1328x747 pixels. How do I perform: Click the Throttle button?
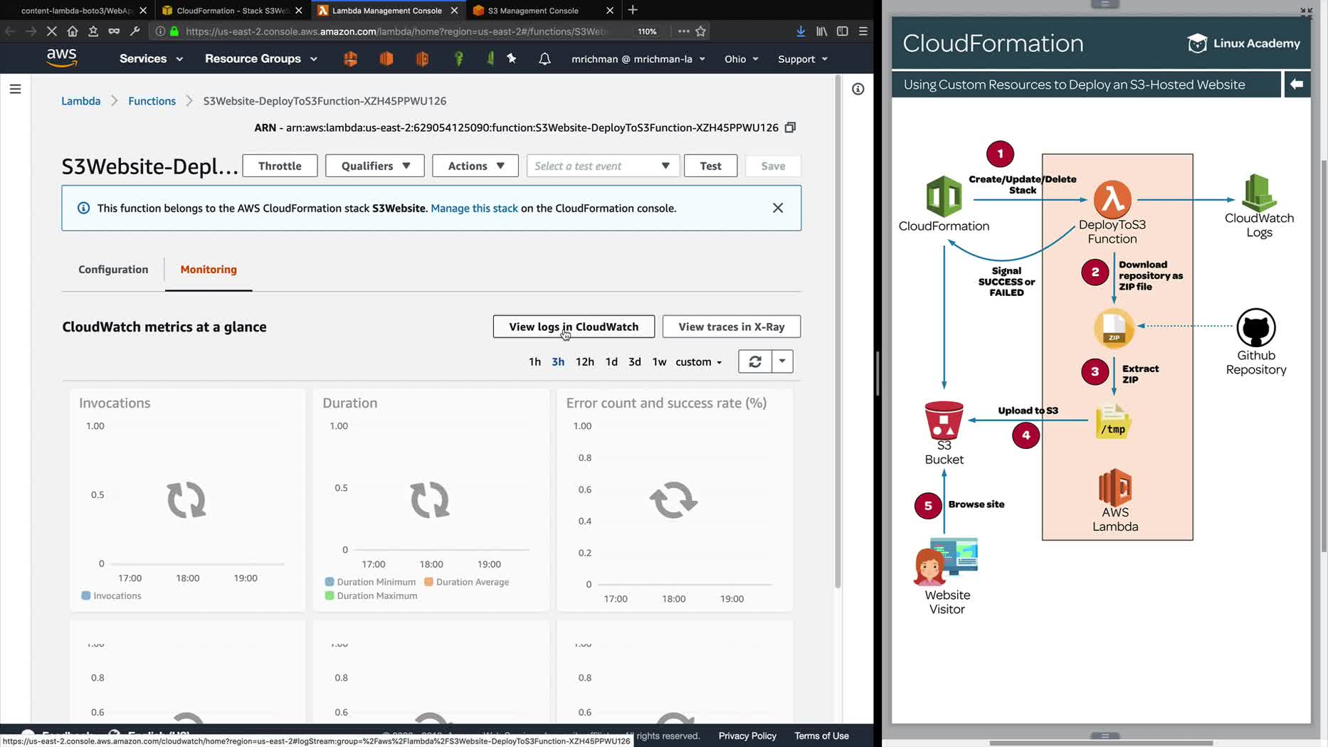coord(280,166)
